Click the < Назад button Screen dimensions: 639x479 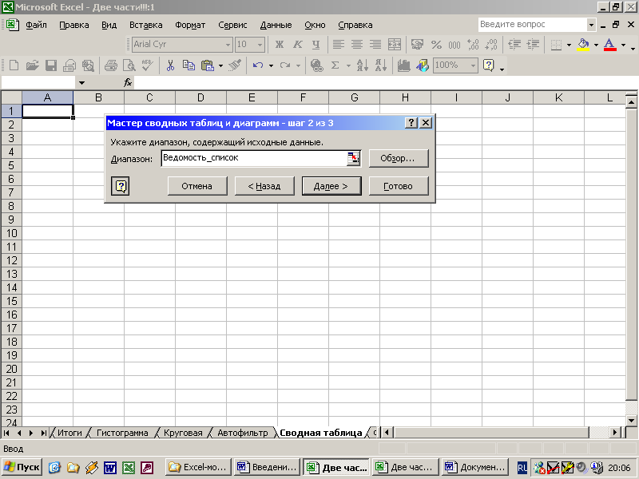click(264, 186)
